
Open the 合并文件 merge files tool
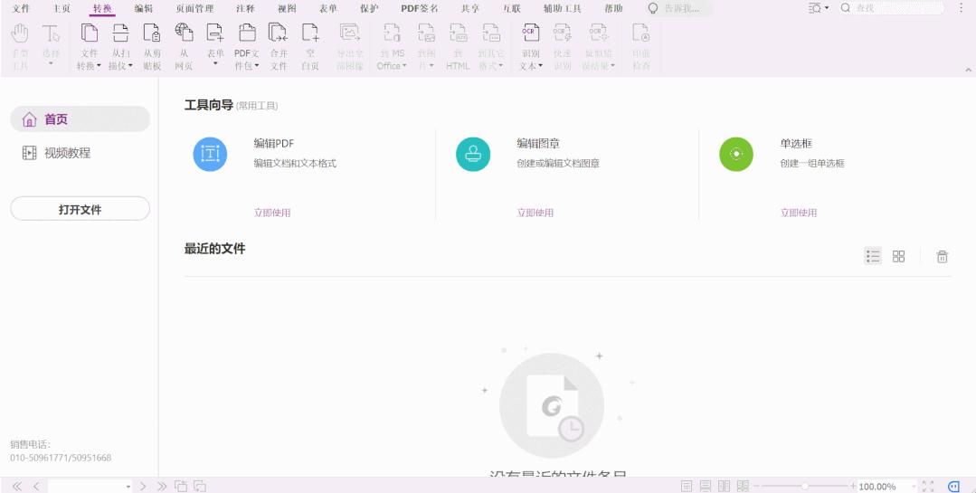click(279, 33)
